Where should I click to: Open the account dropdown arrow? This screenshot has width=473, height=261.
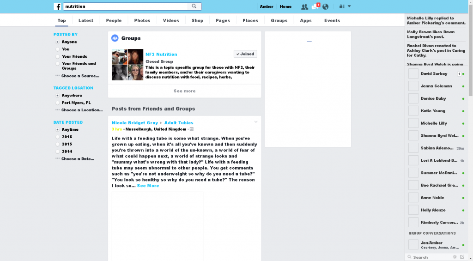349,6
